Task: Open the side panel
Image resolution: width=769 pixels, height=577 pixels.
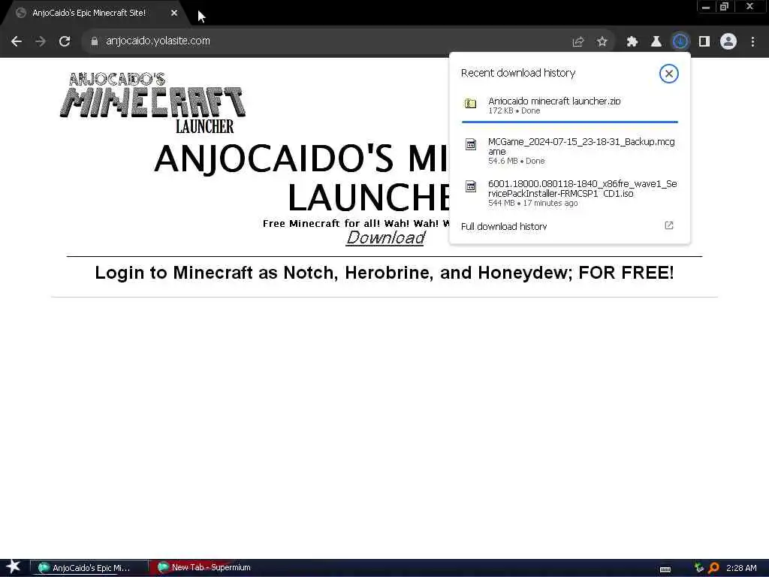Action: [x=704, y=42]
